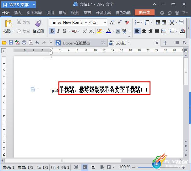
Task: Open the font name dropdown
Action: coord(86,23)
